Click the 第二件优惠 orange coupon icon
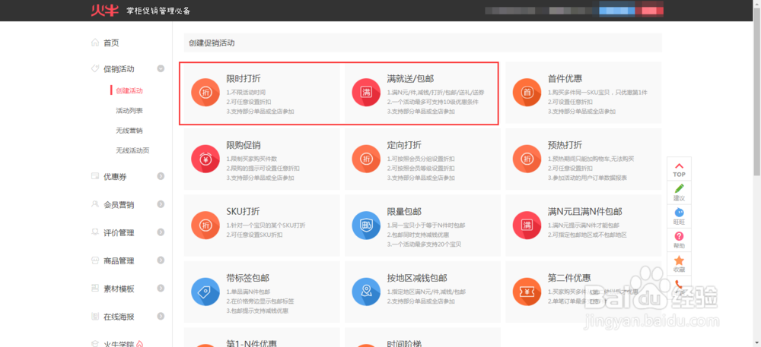The image size is (761, 347). pyautogui.click(x=527, y=292)
